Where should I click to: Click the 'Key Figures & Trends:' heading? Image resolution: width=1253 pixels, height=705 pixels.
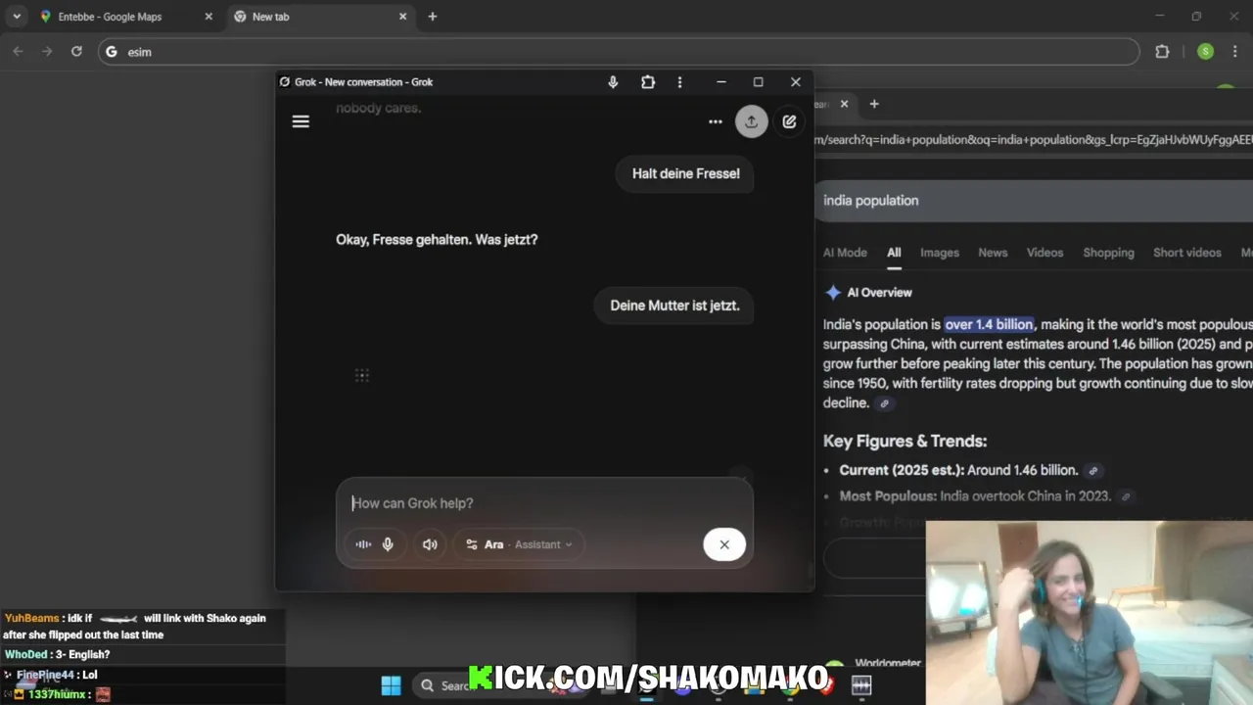coord(905,442)
